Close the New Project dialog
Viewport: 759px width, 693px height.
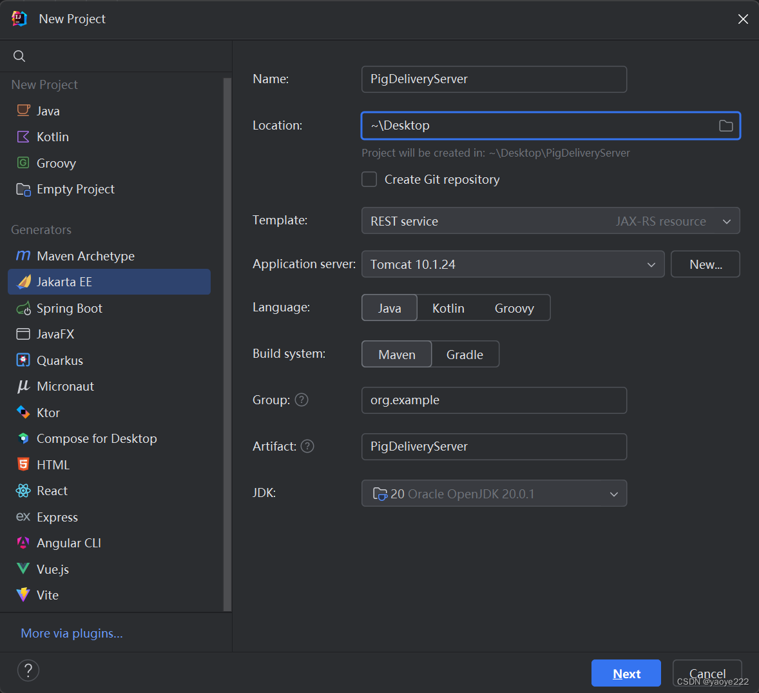743,19
